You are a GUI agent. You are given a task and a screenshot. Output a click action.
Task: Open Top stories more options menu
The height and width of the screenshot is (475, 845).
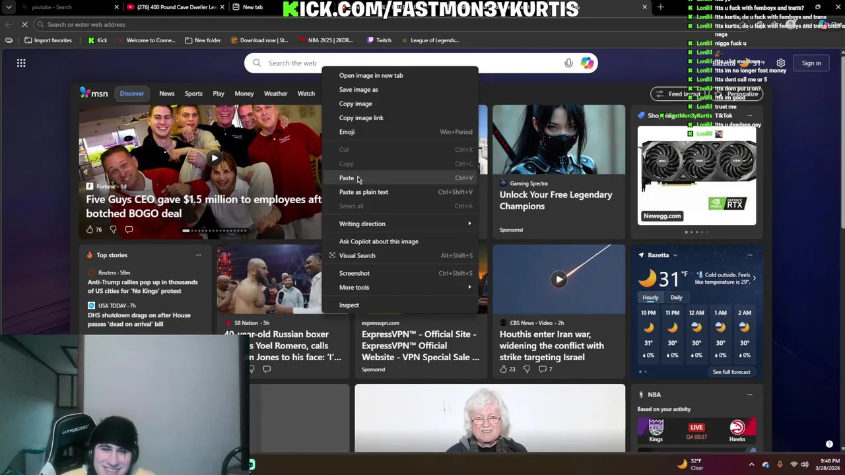[198, 255]
